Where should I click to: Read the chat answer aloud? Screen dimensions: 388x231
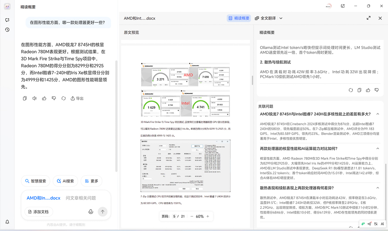pos(34,98)
